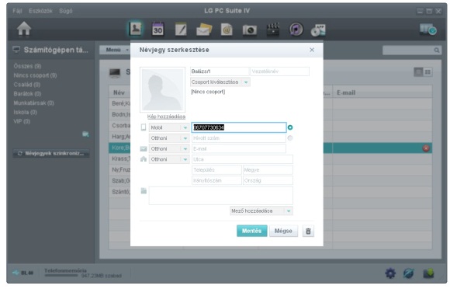Click the Ország field

pyautogui.click(x=268, y=180)
